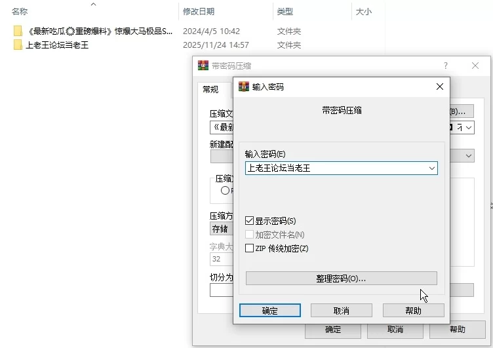Select the folder icon of 《最新吃瓜 row
The height and width of the screenshot is (348, 493).
[18, 31]
